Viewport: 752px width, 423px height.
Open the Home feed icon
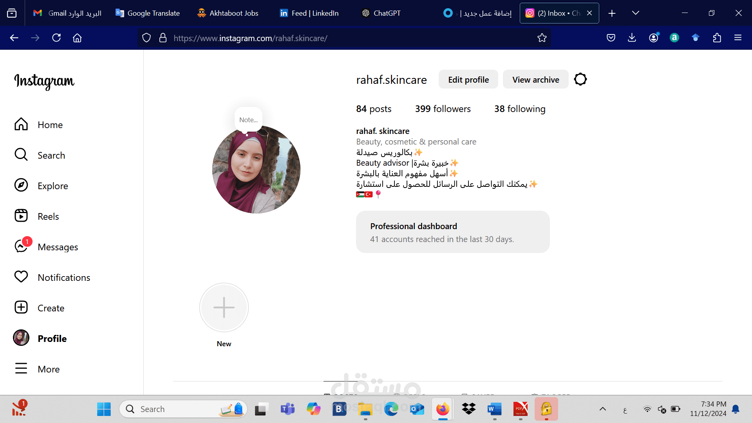pyautogui.click(x=21, y=124)
